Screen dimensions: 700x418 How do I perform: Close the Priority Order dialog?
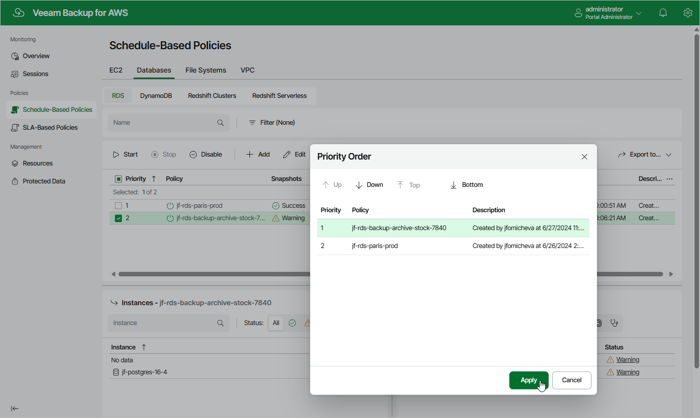584,157
